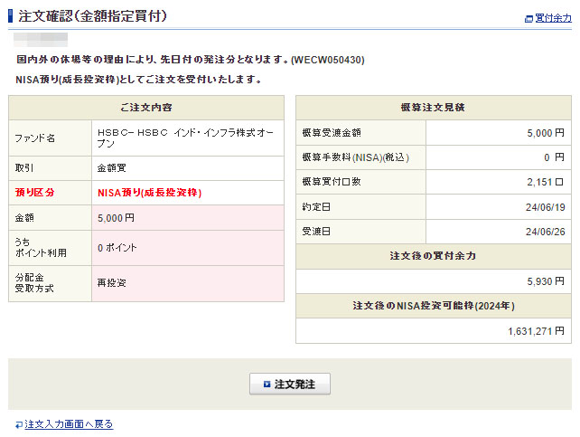Click the arrow icon inside 注文発注 button
The width and height of the screenshot is (580, 437).
coord(267,385)
